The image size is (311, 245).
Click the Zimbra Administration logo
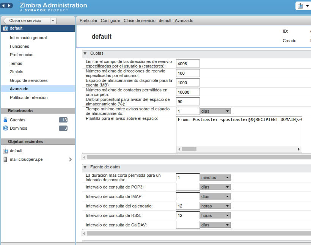(x=53, y=7)
